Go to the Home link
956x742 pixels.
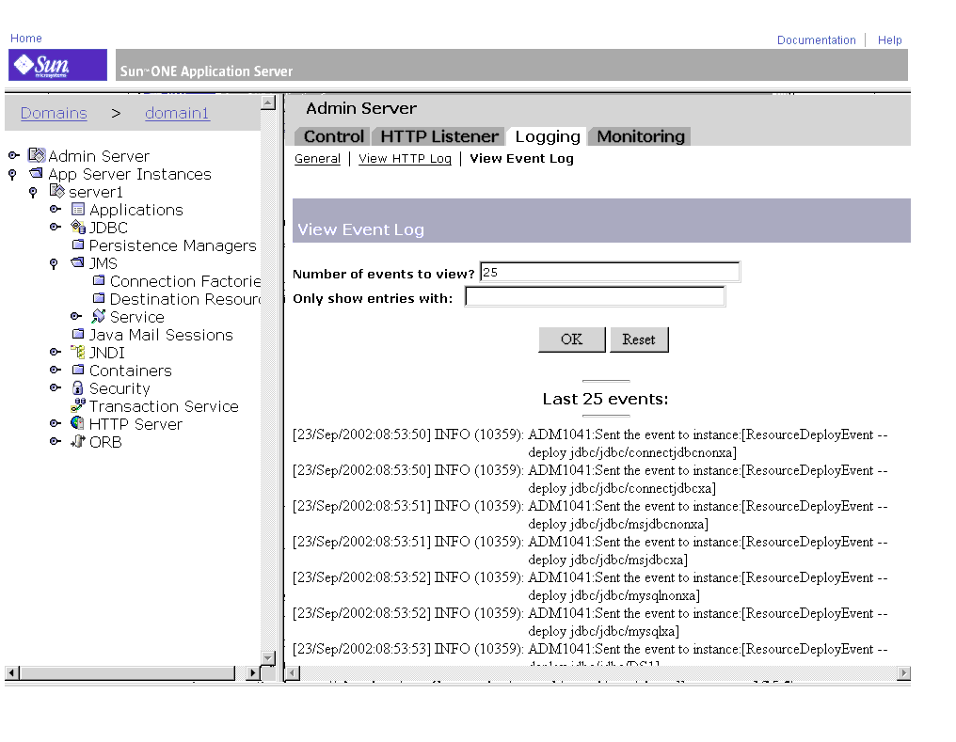pos(26,39)
